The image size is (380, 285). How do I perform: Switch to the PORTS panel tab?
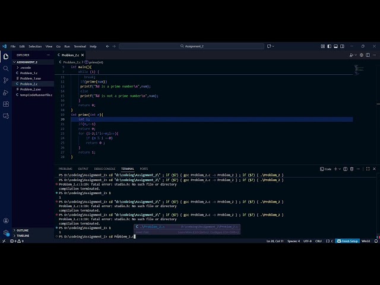(144, 169)
